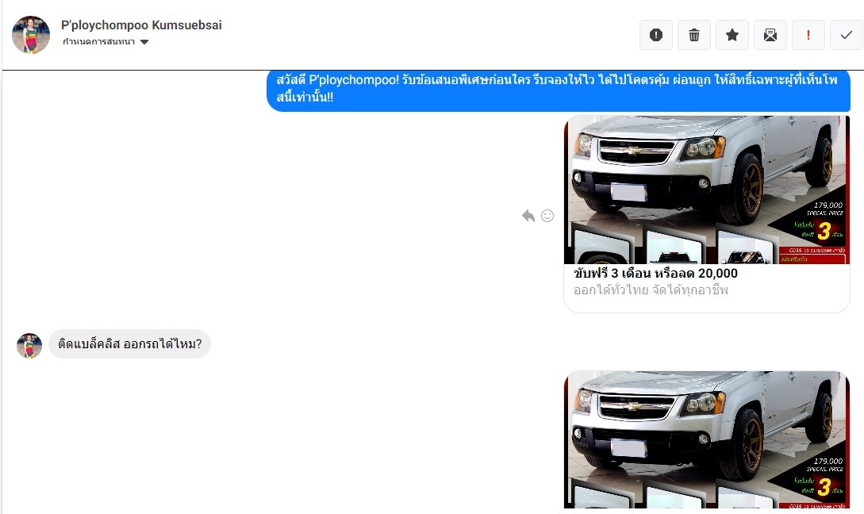Image resolution: width=864 pixels, height=514 pixels.
Task: Reply to the car ad using arrow icon
Action: (528, 216)
